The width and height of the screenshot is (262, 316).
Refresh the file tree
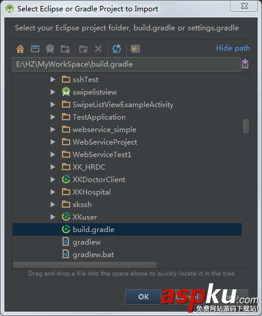(117, 49)
